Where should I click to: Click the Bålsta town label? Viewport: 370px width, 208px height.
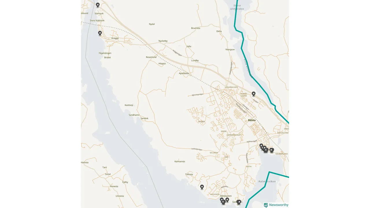click(252, 120)
